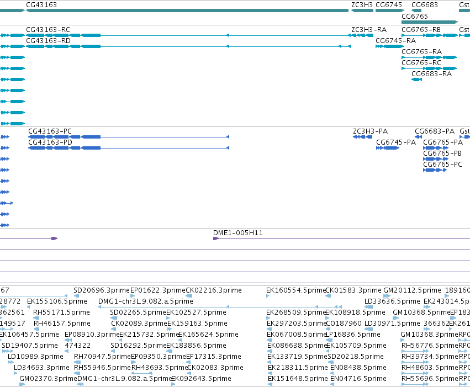This screenshot has width=470, height=387.
Task: Select transcript CG43163-RC
Action: (x=48, y=30)
